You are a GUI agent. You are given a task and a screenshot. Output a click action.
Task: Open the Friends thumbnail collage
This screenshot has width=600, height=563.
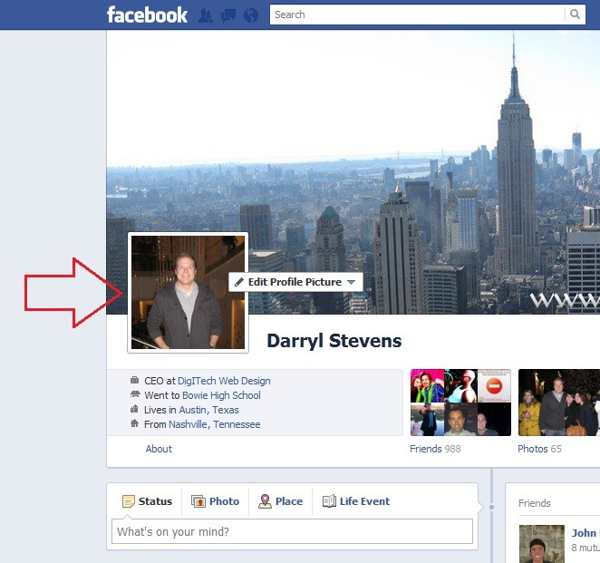point(460,403)
